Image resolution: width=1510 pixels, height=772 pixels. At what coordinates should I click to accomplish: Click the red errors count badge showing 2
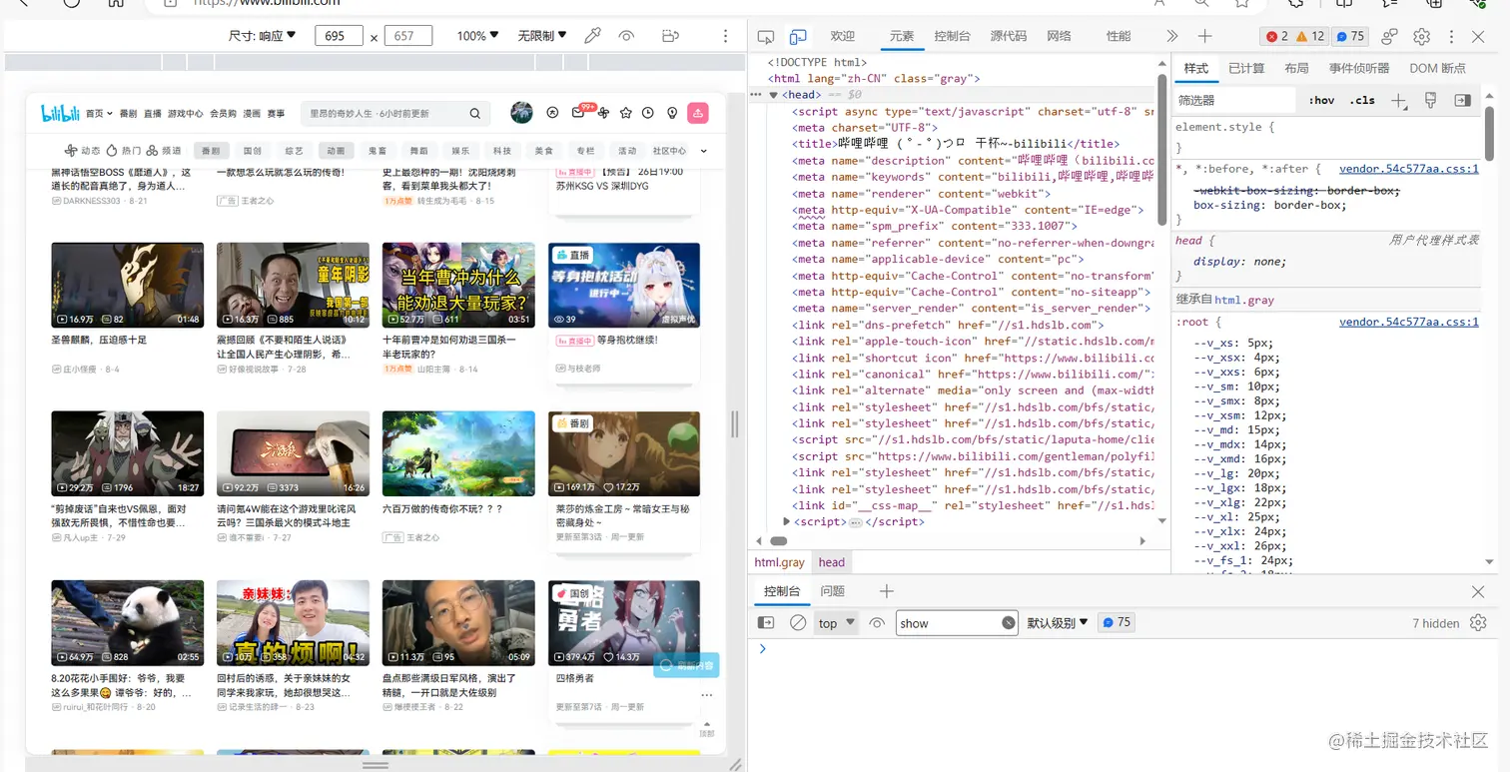click(1277, 36)
